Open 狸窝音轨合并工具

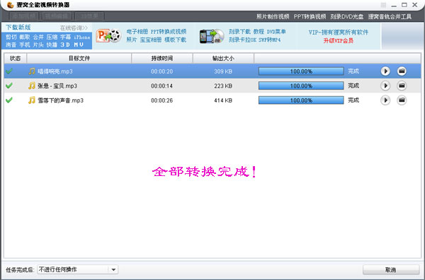coord(390,16)
